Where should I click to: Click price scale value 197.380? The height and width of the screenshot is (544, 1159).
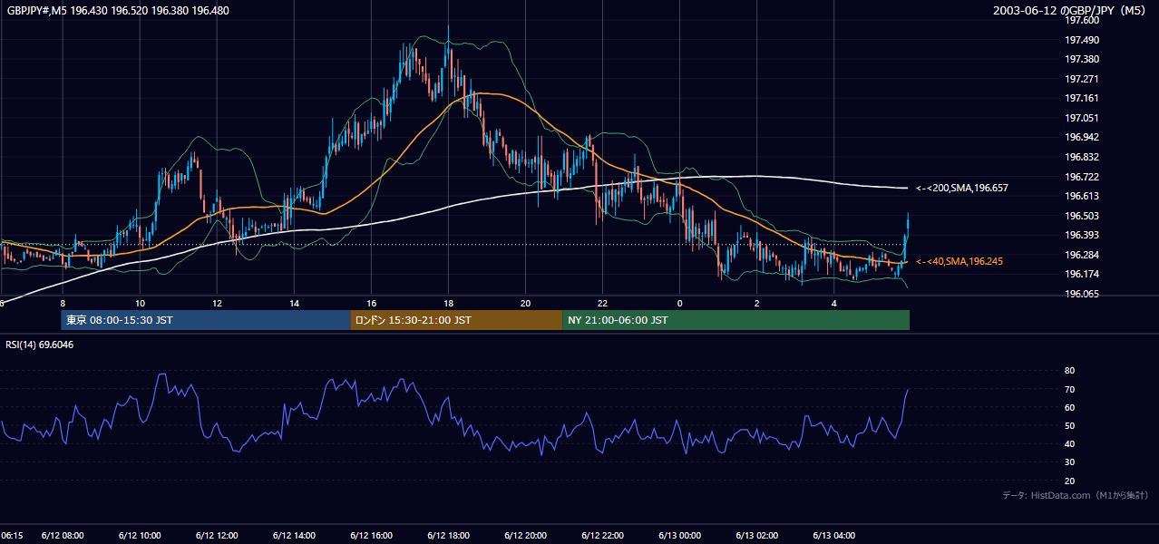point(1082,60)
